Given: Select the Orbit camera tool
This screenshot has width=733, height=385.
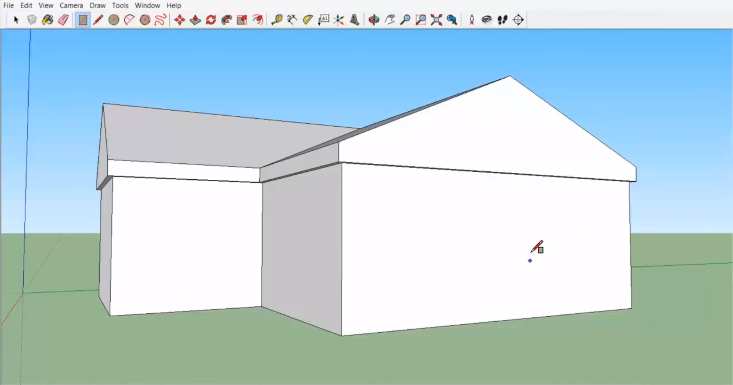Looking at the screenshot, I should point(374,20).
